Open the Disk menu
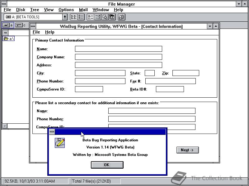This screenshot has height=186, width=249. coord(21,10)
